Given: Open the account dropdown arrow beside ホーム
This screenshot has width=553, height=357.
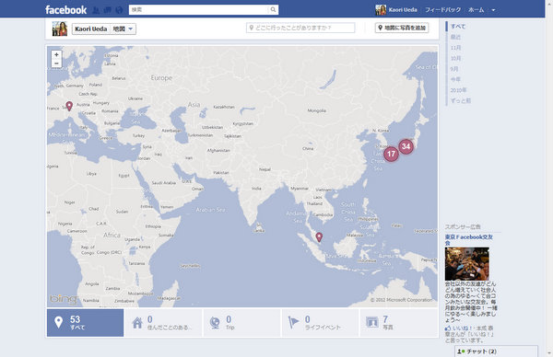Looking at the screenshot, I should point(493,10).
